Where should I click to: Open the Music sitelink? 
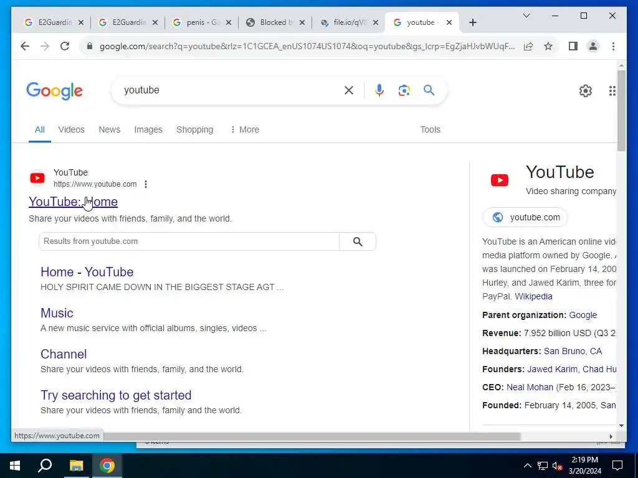coord(57,313)
